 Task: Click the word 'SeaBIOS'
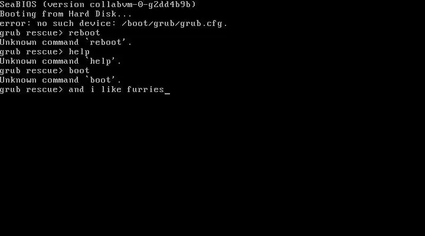18,4
